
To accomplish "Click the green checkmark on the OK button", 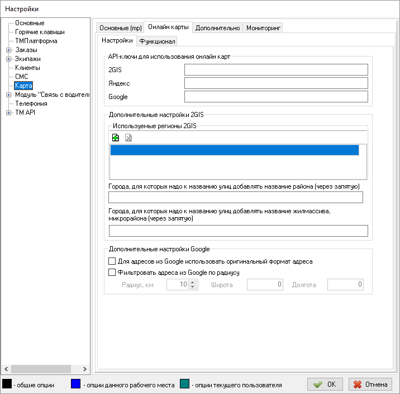I will (318, 384).
